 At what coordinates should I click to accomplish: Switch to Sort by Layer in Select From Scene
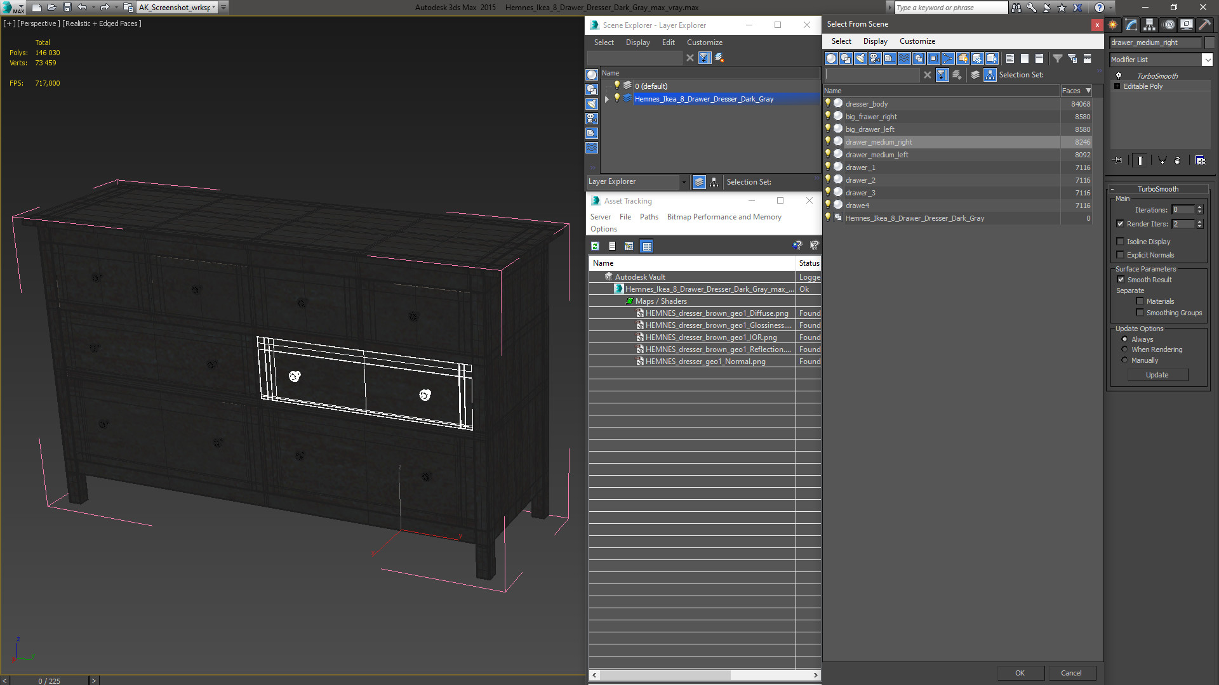(975, 75)
